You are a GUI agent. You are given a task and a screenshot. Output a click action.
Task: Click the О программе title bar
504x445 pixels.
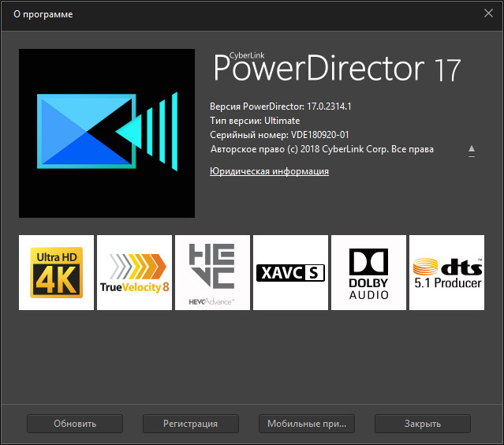pos(237,13)
